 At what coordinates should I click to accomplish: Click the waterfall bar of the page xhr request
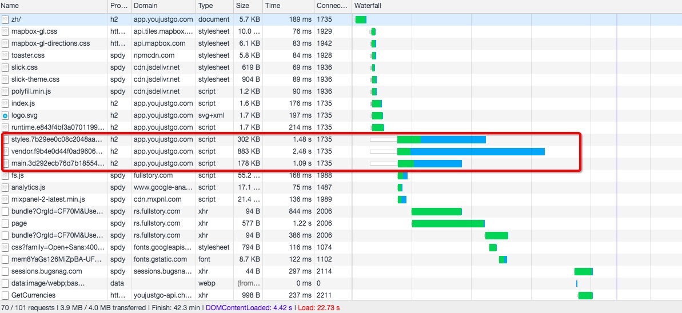[448, 223]
